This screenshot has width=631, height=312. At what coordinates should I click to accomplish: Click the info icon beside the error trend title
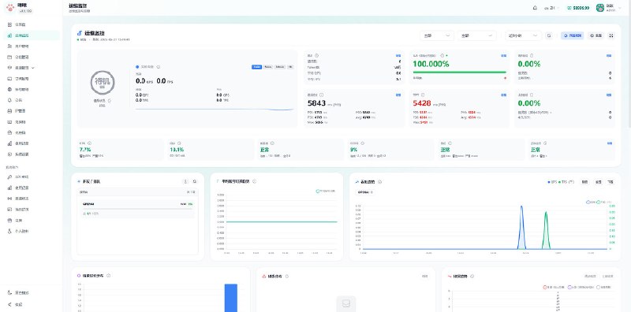[x=472, y=277]
